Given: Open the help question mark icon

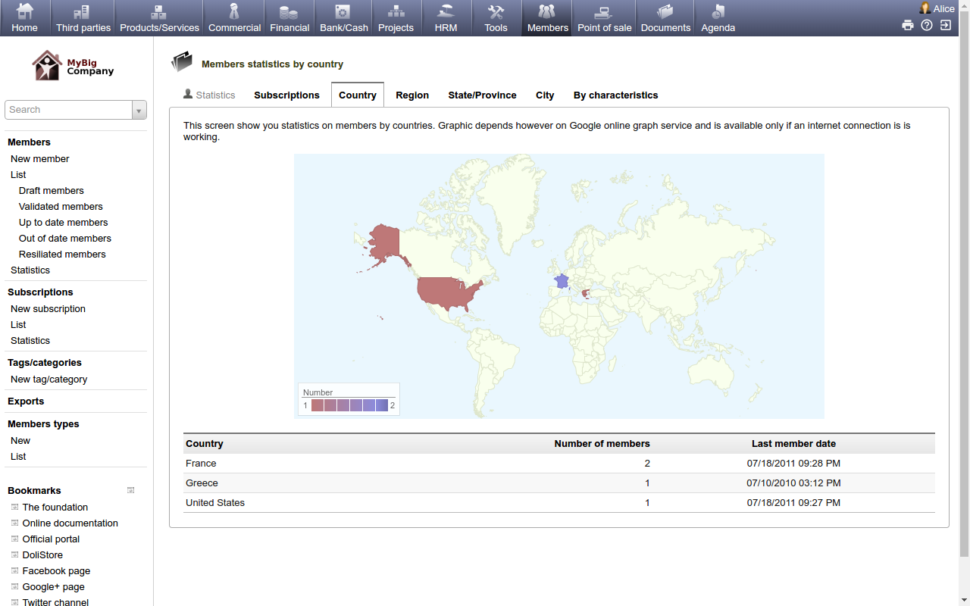Looking at the screenshot, I should [x=927, y=25].
